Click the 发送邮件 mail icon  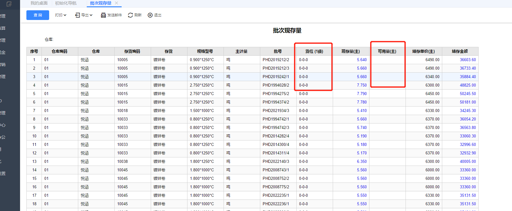103,15
